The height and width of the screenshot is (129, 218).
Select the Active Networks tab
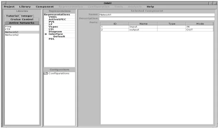click(x=22, y=23)
